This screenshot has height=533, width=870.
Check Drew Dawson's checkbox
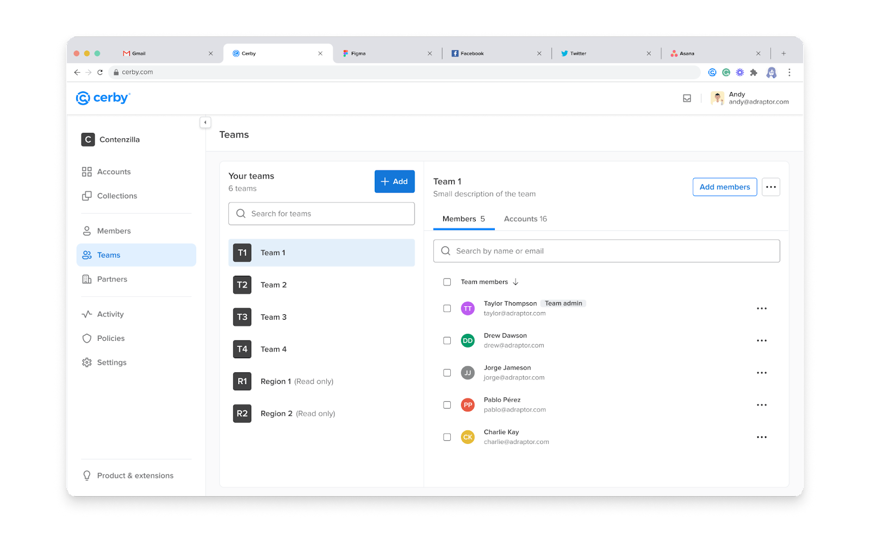447,340
